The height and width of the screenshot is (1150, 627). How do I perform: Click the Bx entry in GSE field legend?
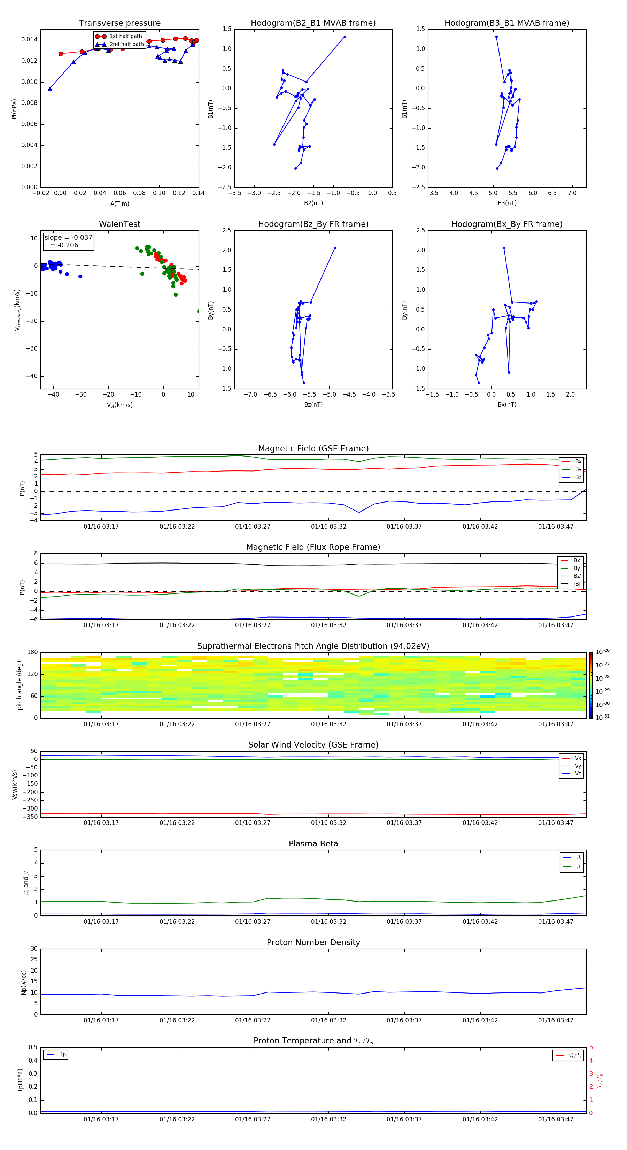click(572, 462)
